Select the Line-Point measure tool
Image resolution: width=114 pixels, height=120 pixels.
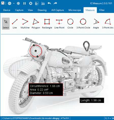tap(59, 24)
